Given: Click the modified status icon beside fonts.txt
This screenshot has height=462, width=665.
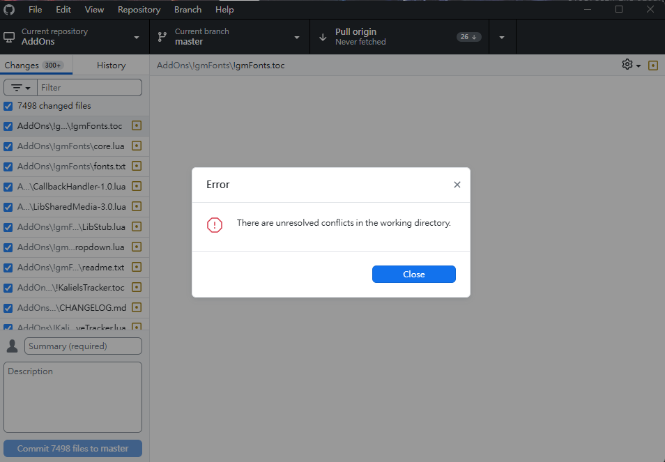Looking at the screenshot, I should click(x=137, y=167).
